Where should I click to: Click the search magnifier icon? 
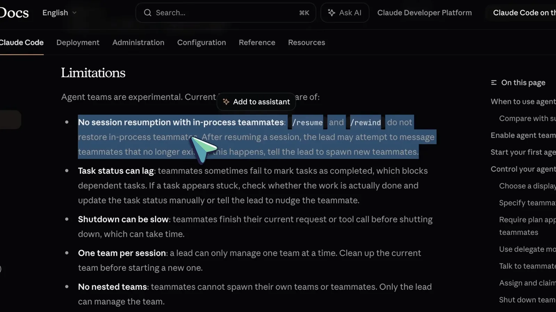(148, 13)
